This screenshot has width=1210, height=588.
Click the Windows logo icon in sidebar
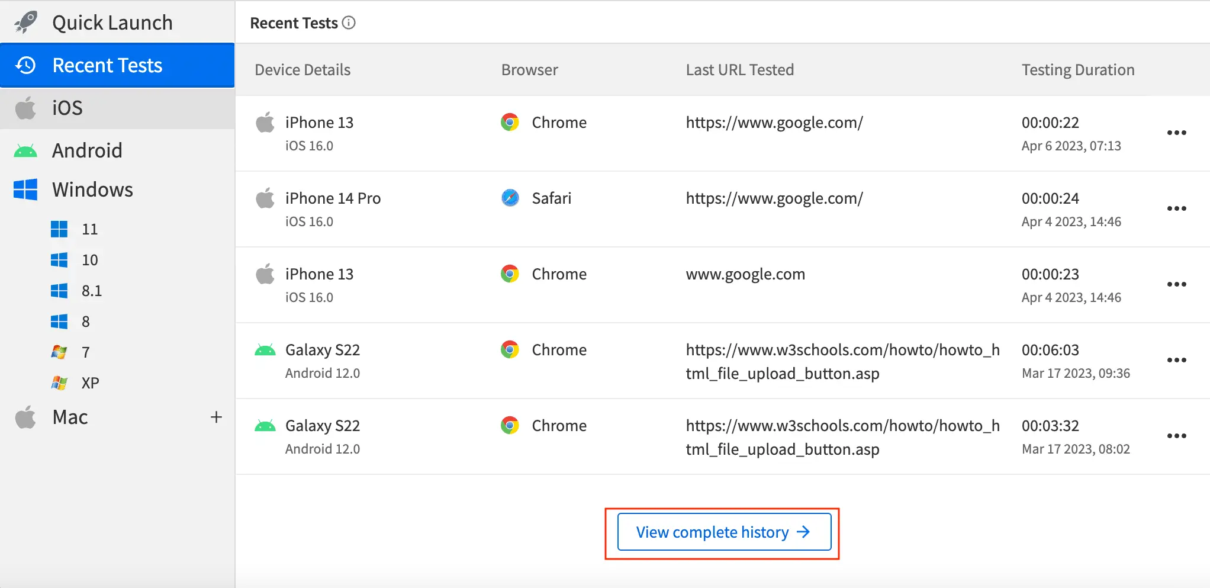(x=25, y=189)
